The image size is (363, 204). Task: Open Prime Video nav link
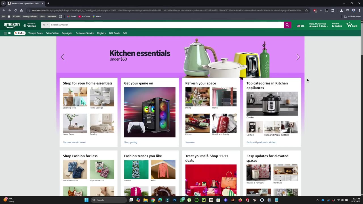point(52,33)
